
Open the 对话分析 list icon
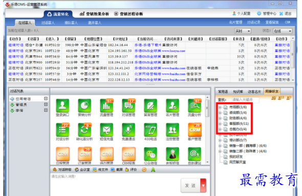(x=62, y=130)
